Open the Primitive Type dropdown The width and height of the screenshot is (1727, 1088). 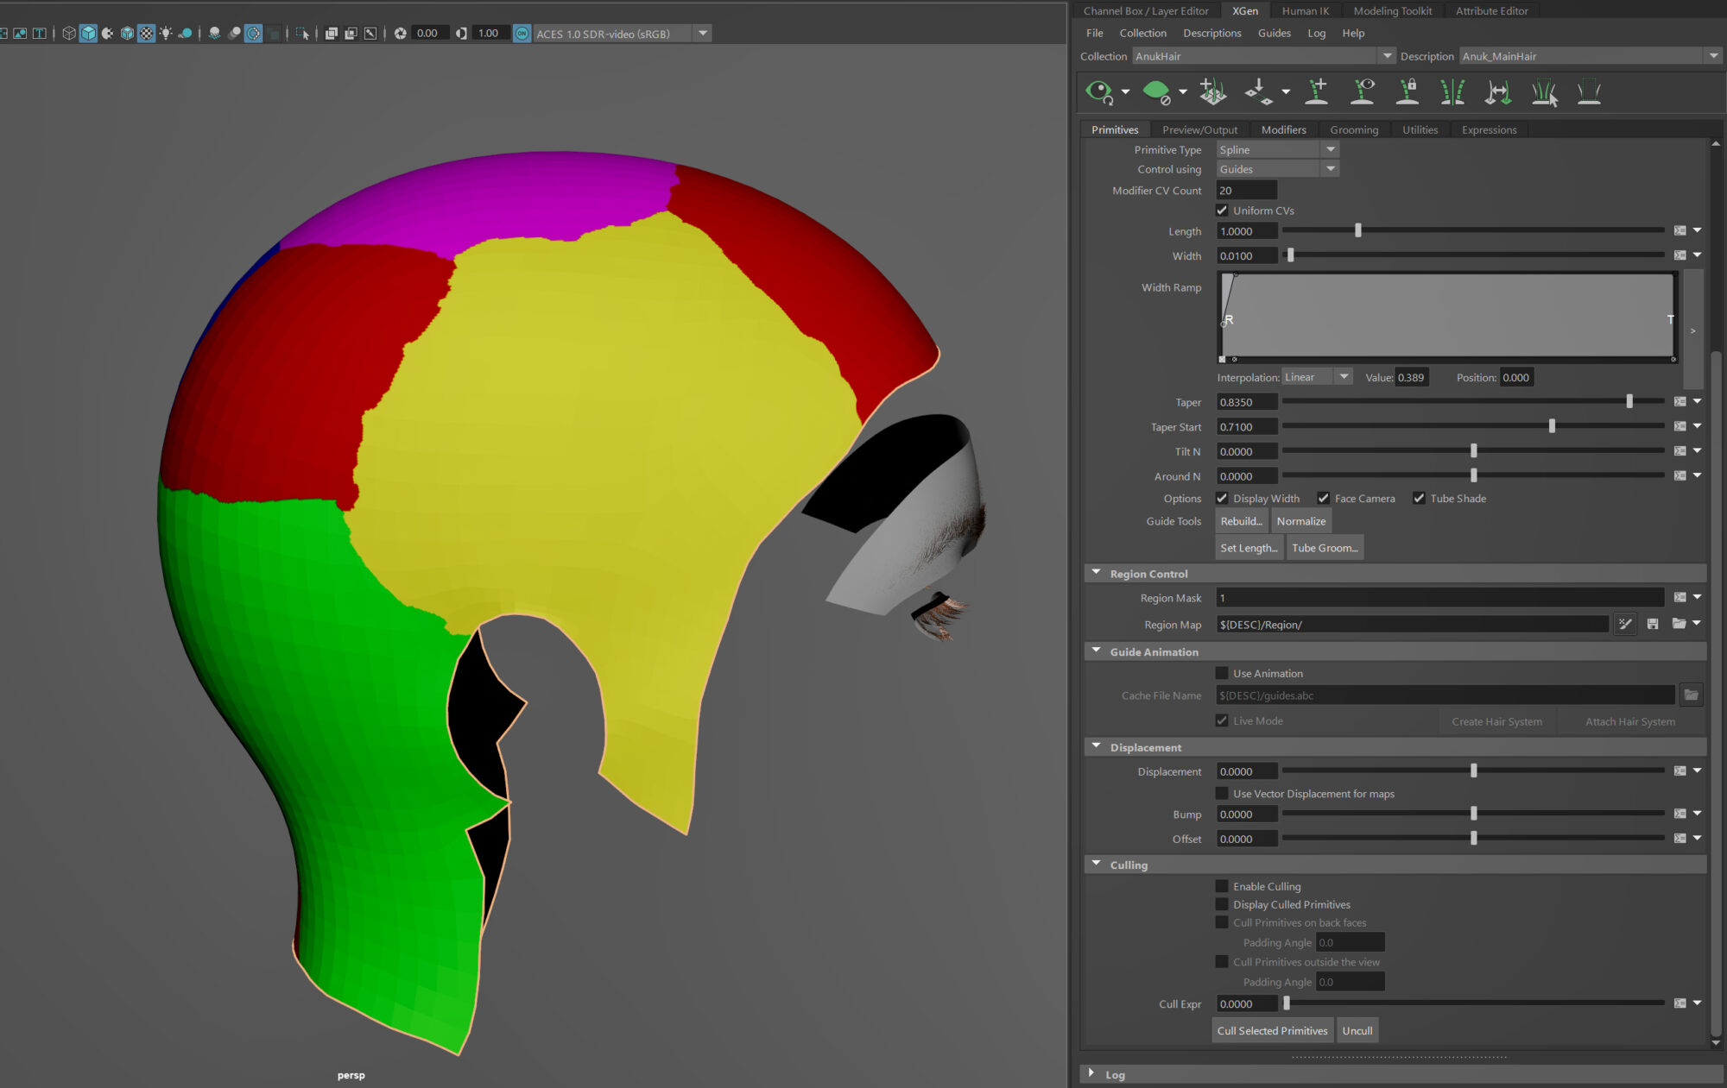pos(1277,149)
